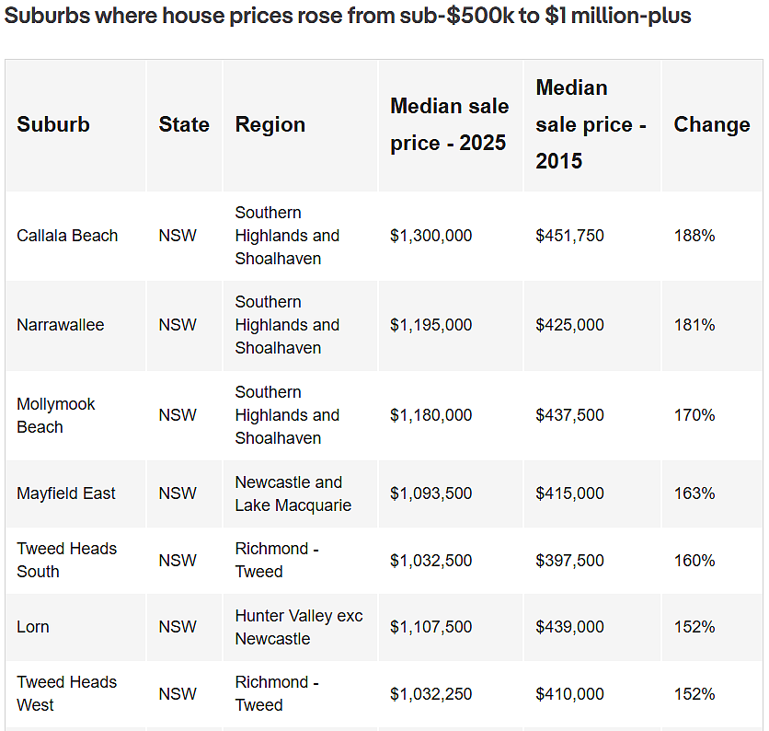Image resolution: width=769 pixels, height=731 pixels.
Task: Click the Hunter Valley exc Newcastle region
Action: 299,627
